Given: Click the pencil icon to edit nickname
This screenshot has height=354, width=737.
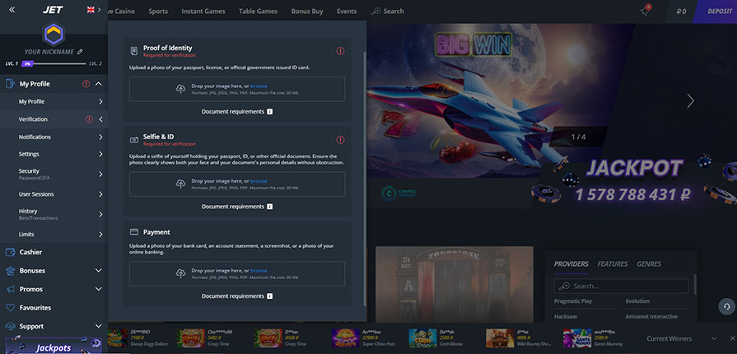Looking at the screenshot, I should (x=80, y=51).
